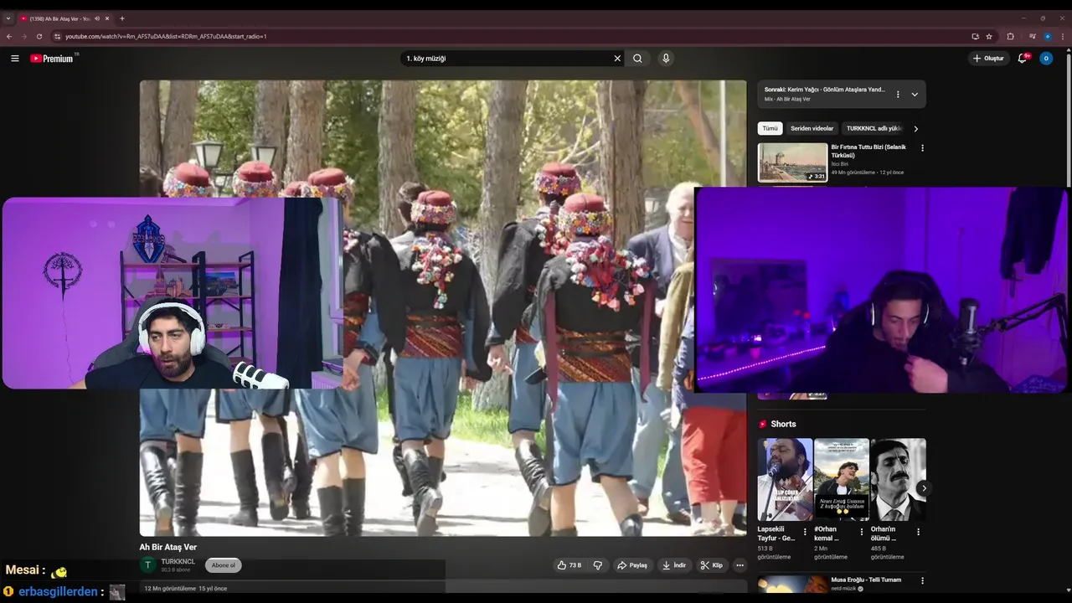Go back in browser history
This screenshot has height=603, width=1072.
click(9, 36)
